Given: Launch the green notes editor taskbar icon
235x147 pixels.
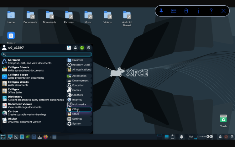Looking at the screenshot, I should tap(28, 137).
